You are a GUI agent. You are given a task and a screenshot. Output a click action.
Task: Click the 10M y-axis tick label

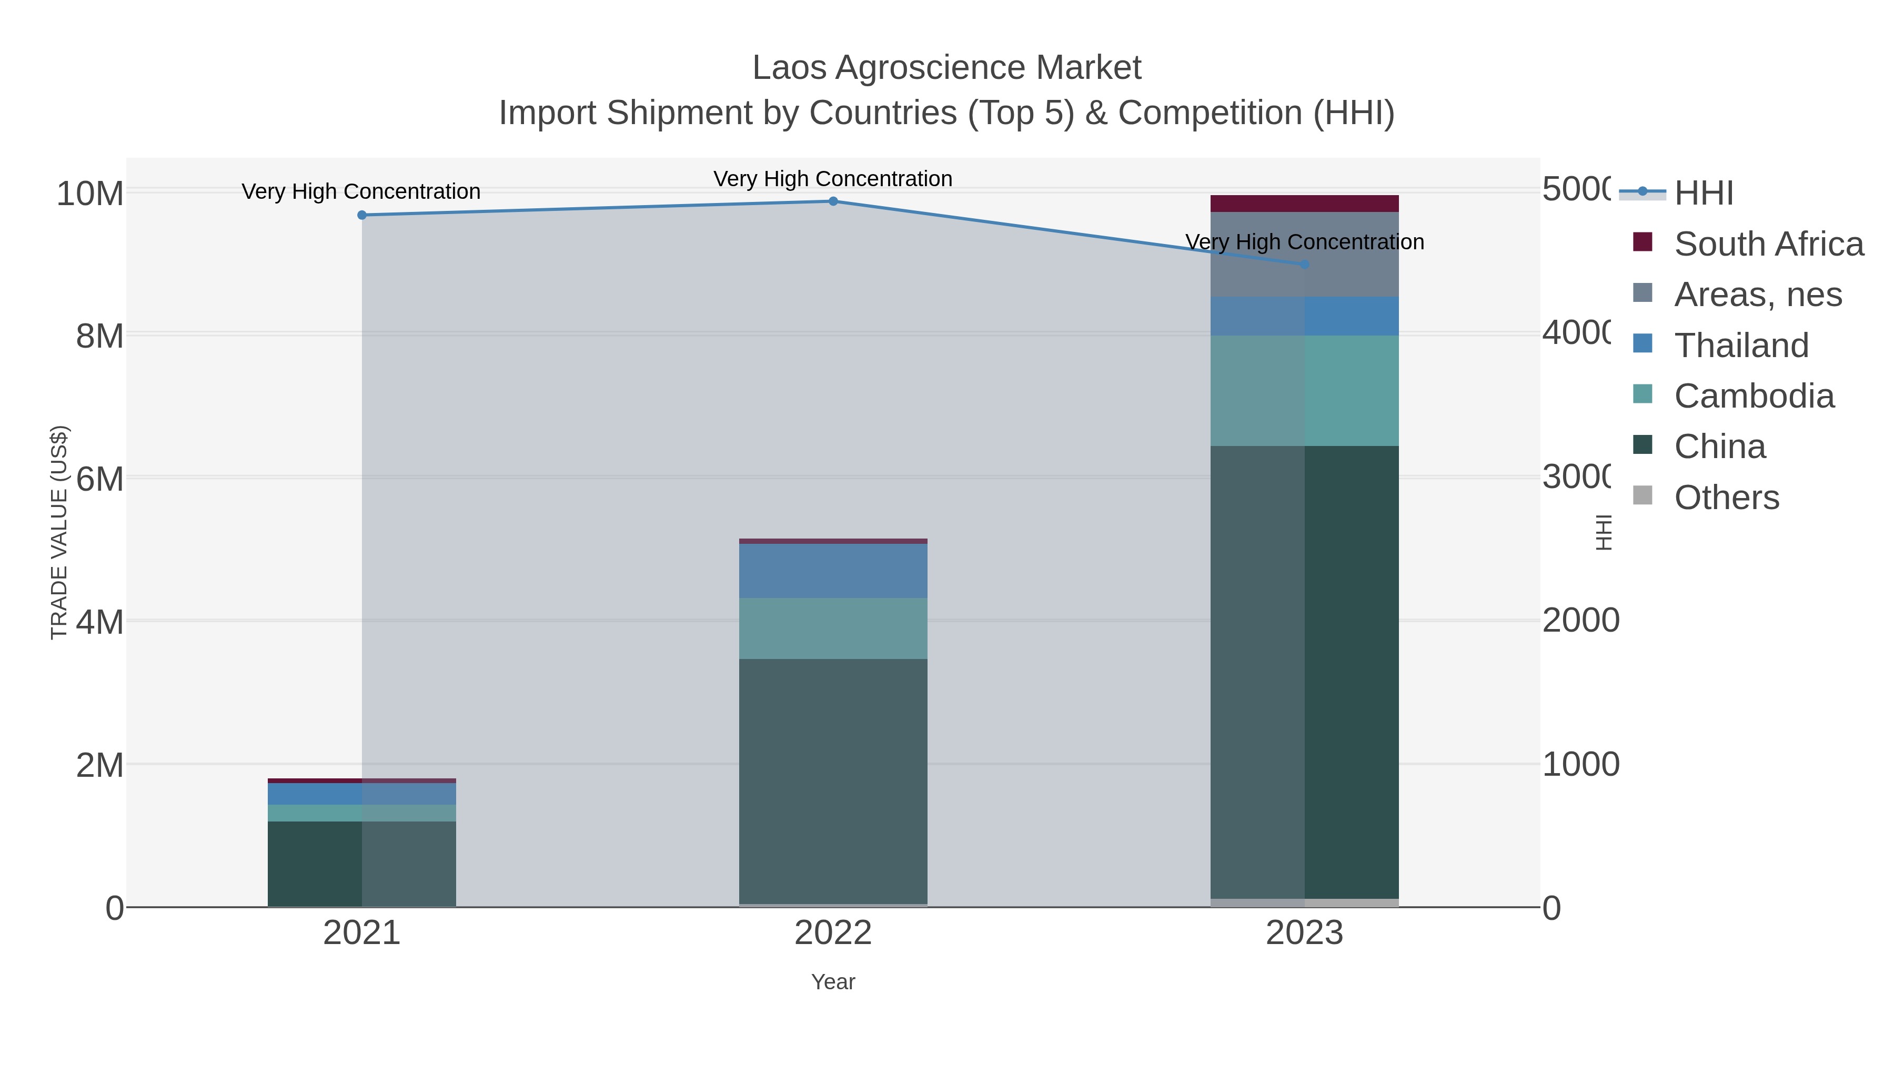(x=89, y=194)
